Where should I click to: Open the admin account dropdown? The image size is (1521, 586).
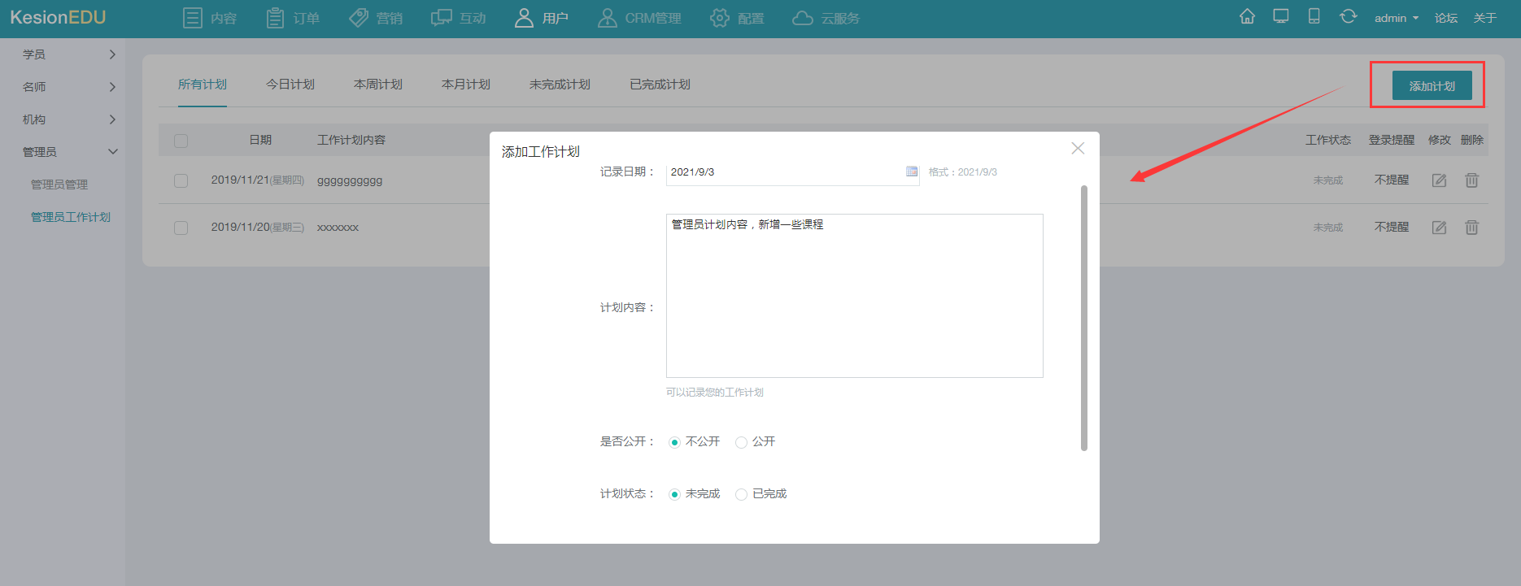[1396, 18]
